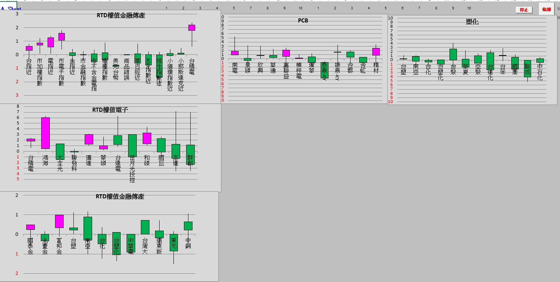The image size is (560, 282).
Task: Click the 楠梓電 axis label
Action: [299, 70]
